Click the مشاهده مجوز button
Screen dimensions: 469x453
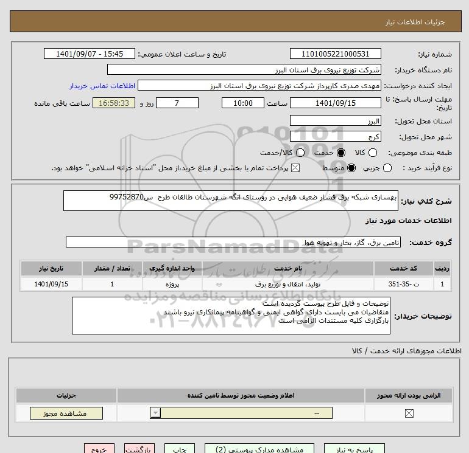pos(66,413)
